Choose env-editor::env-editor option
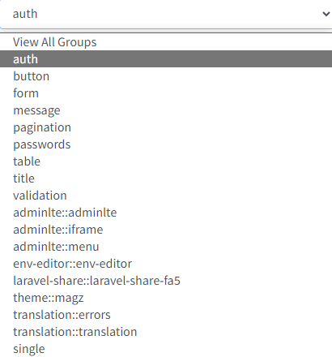The height and width of the screenshot is (357, 332). [166, 264]
